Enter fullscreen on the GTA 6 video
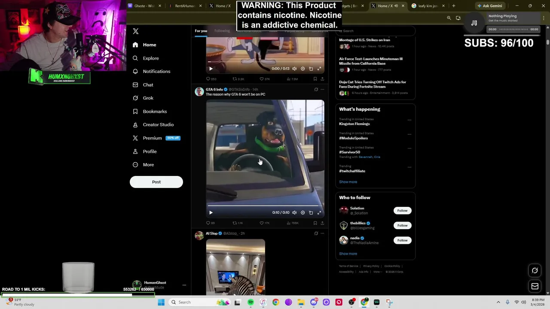This screenshot has width=550, height=309. (319, 212)
